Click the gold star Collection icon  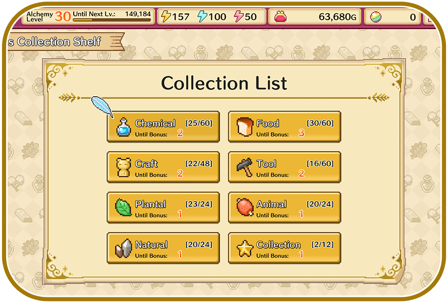click(245, 248)
